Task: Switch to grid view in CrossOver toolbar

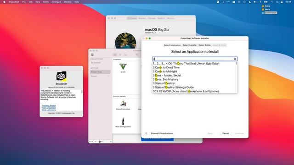Action: coord(120,55)
